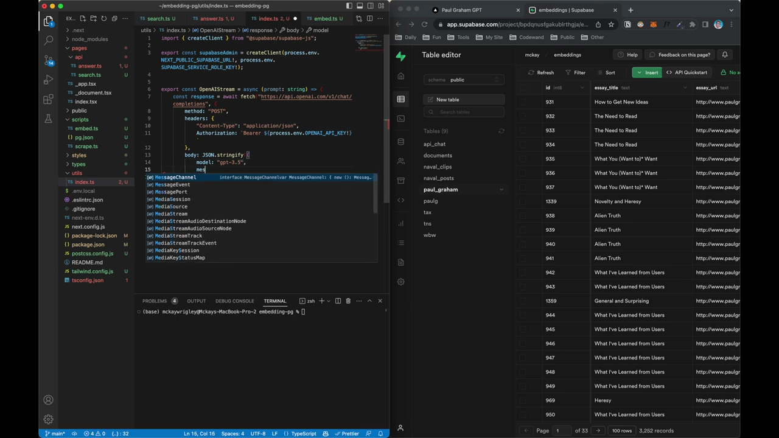Click New File icon in Explorer header
Image resolution: width=779 pixels, height=438 pixels.
tap(85, 19)
